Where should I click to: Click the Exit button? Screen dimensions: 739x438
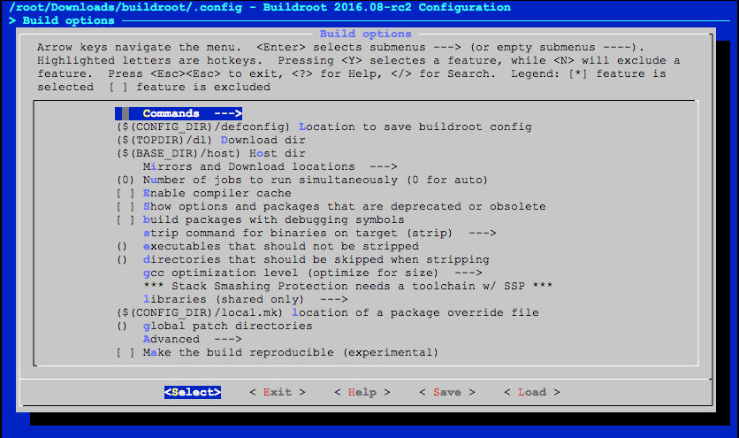click(x=278, y=392)
